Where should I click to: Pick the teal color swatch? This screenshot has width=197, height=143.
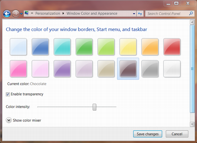point(62,47)
